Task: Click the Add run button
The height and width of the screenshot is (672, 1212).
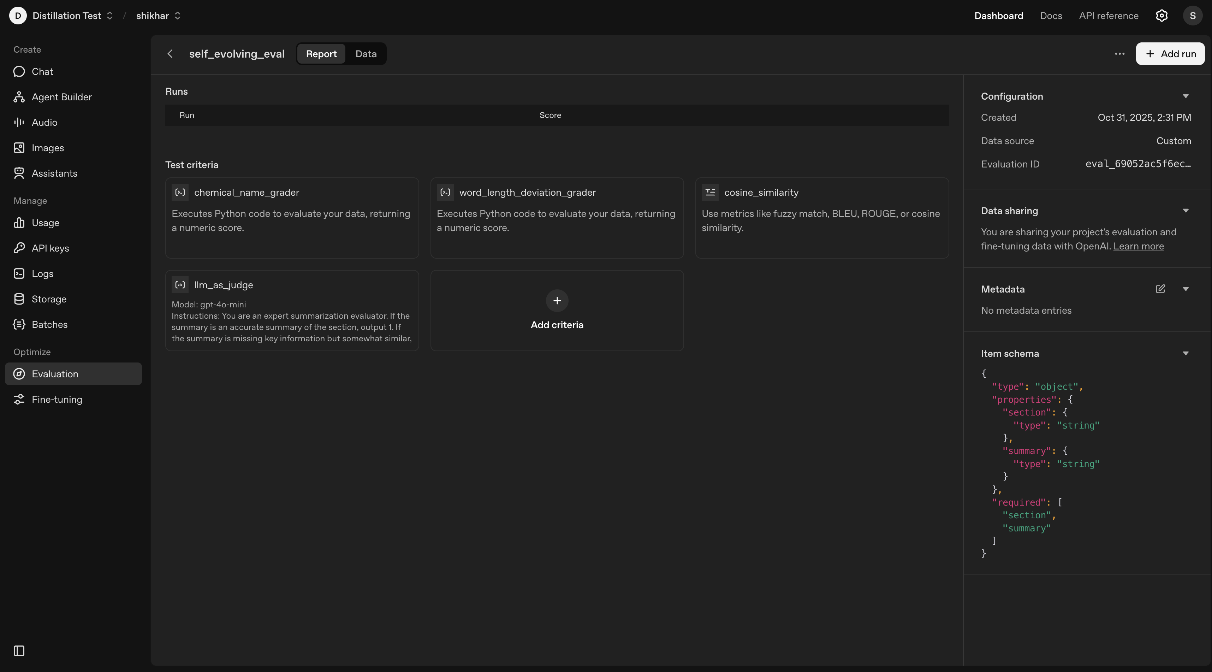Action: [x=1171, y=54]
